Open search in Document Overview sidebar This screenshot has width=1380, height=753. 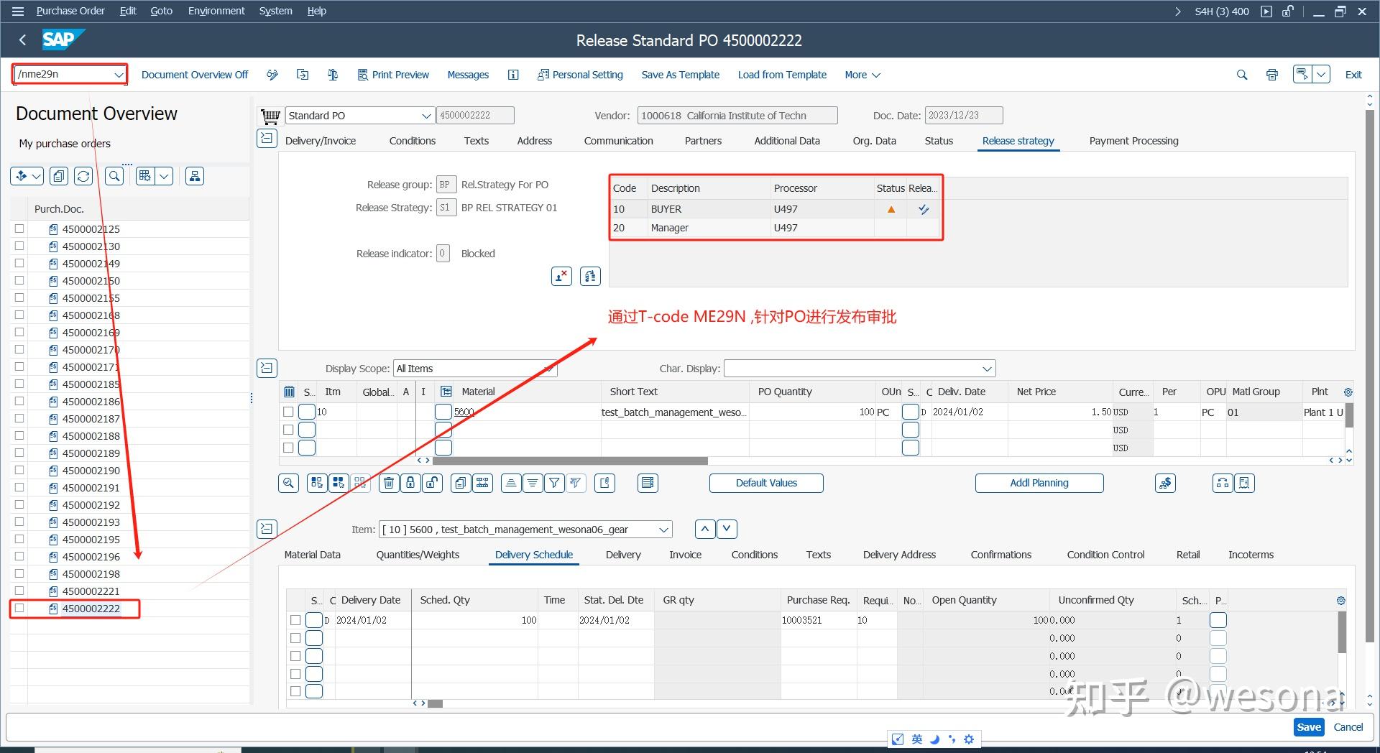[x=114, y=175]
